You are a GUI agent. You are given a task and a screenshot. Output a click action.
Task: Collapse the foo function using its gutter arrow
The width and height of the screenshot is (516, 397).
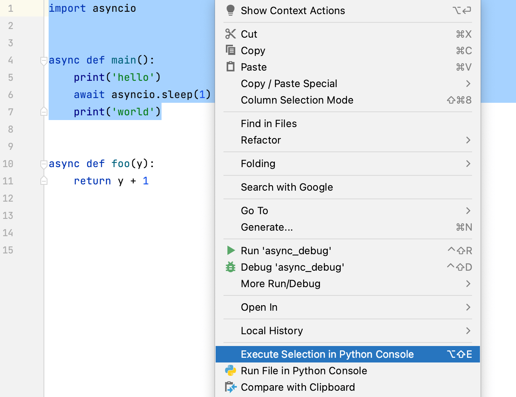pos(44,164)
